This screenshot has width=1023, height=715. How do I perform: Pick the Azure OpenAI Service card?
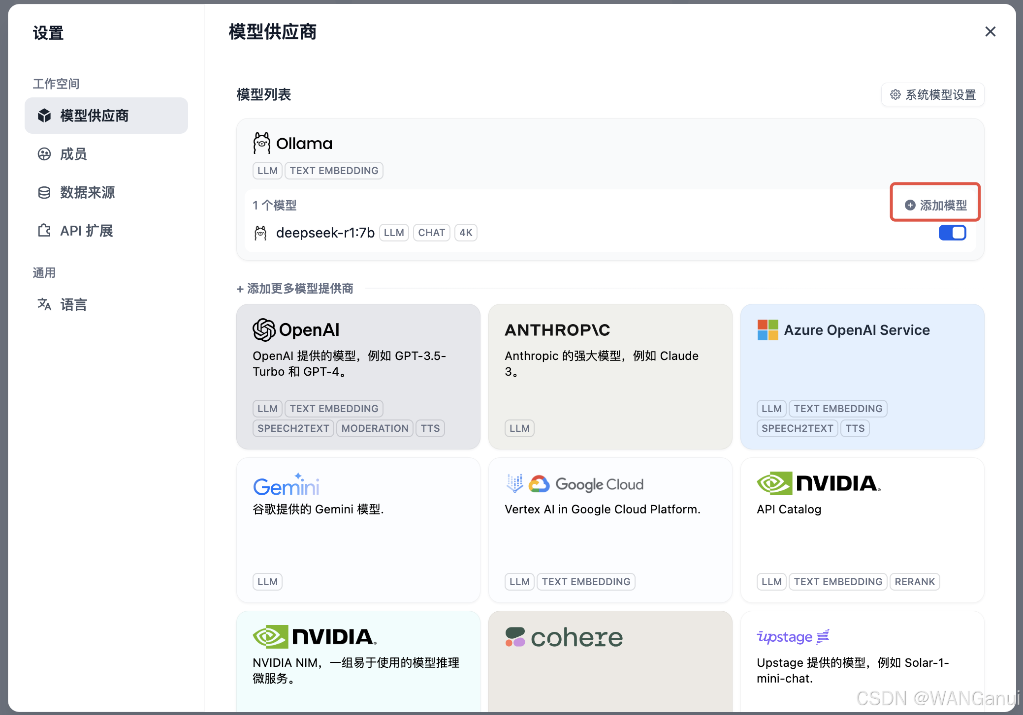862,376
